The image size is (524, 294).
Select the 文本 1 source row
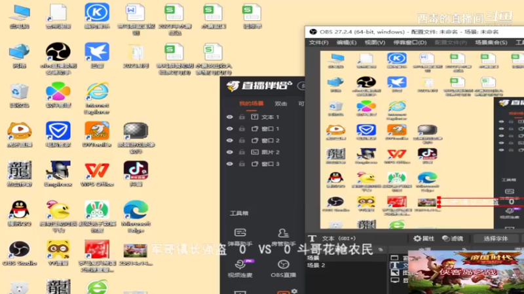pyautogui.click(x=263, y=117)
